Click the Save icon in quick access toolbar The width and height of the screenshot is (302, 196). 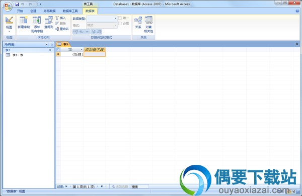pos(17,4)
